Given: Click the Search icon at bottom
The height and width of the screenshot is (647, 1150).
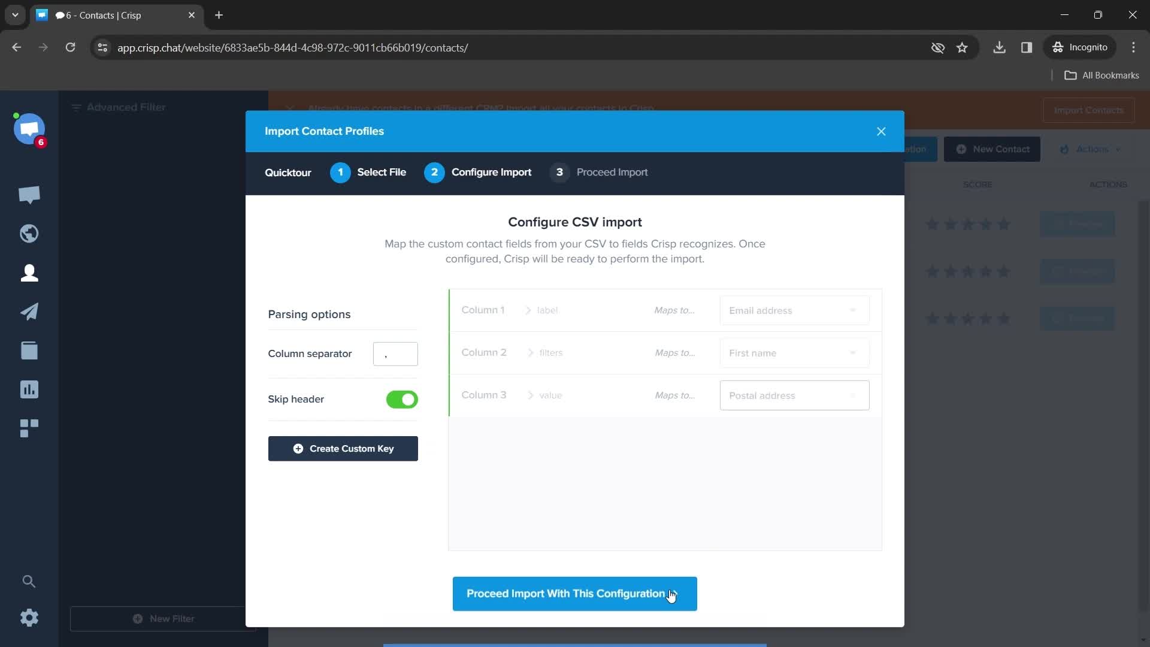Looking at the screenshot, I should 29,581.
